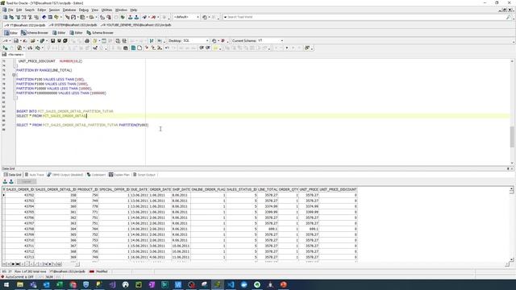Switch to the Explain Plan tab
Viewport: 516px width, 290px height.
click(119, 175)
